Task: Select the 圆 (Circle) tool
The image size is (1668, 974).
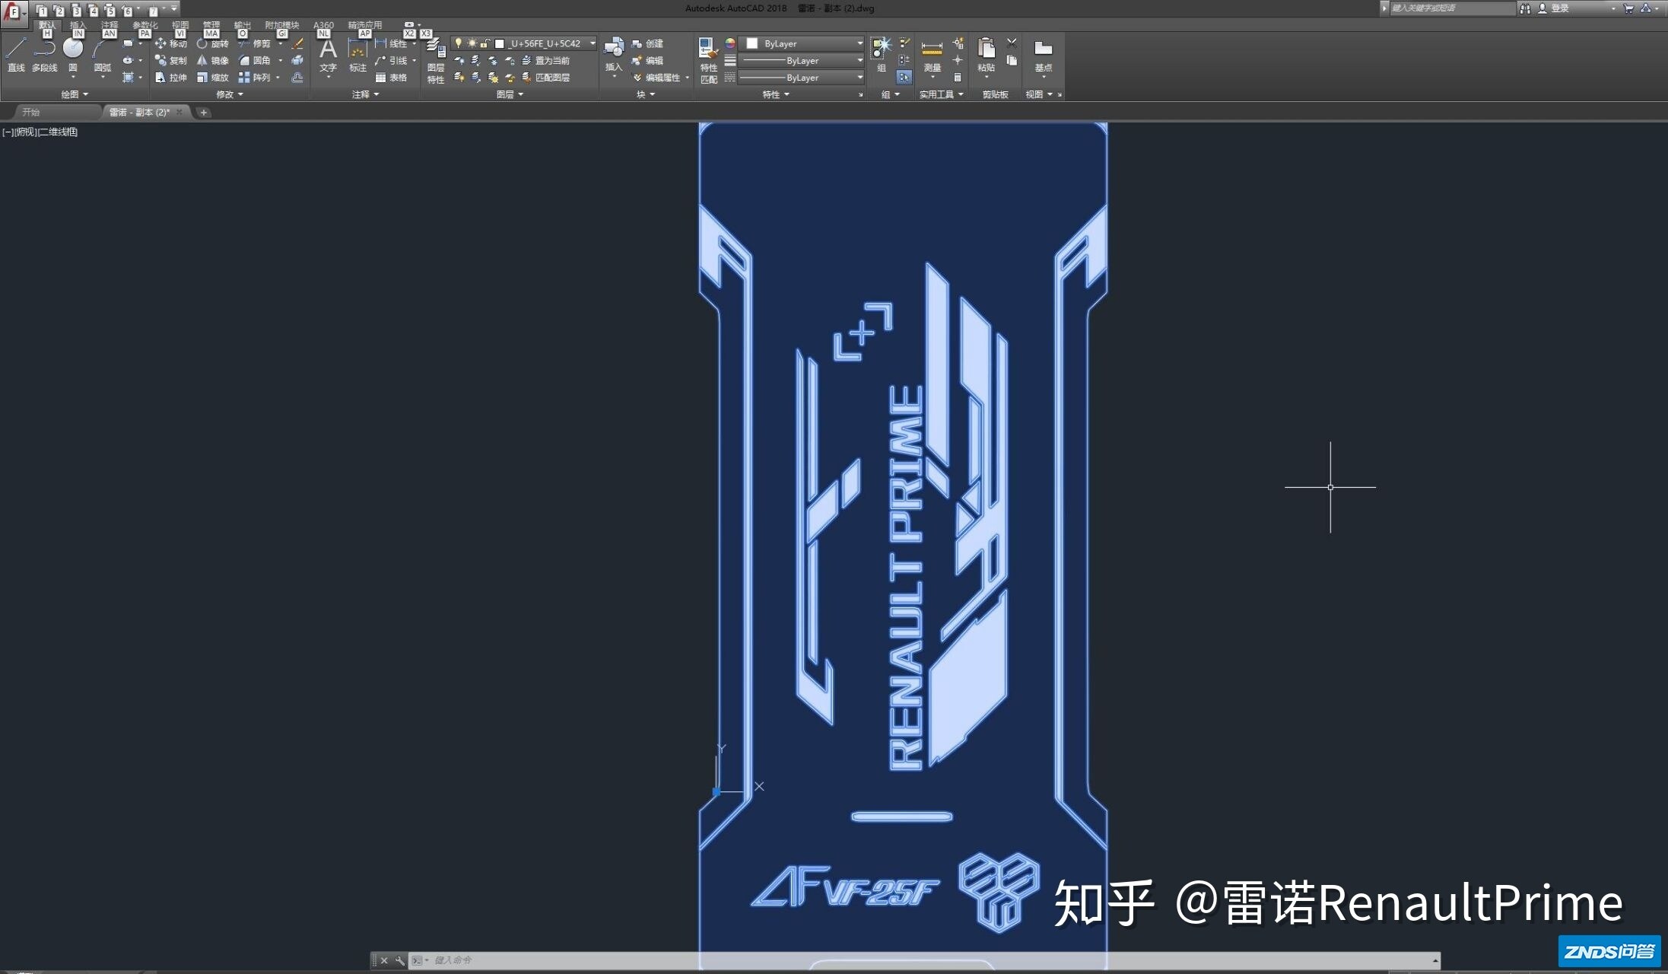Action: click(73, 54)
